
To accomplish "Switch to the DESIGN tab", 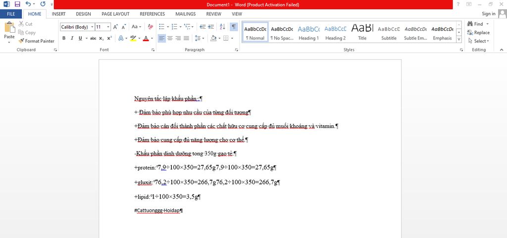I will click(83, 14).
